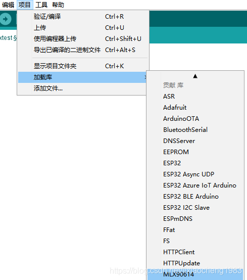Choose 显示项目文件夹 menu entry
This screenshot has height=280, width=247.
pyautogui.click(x=83, y=66)
